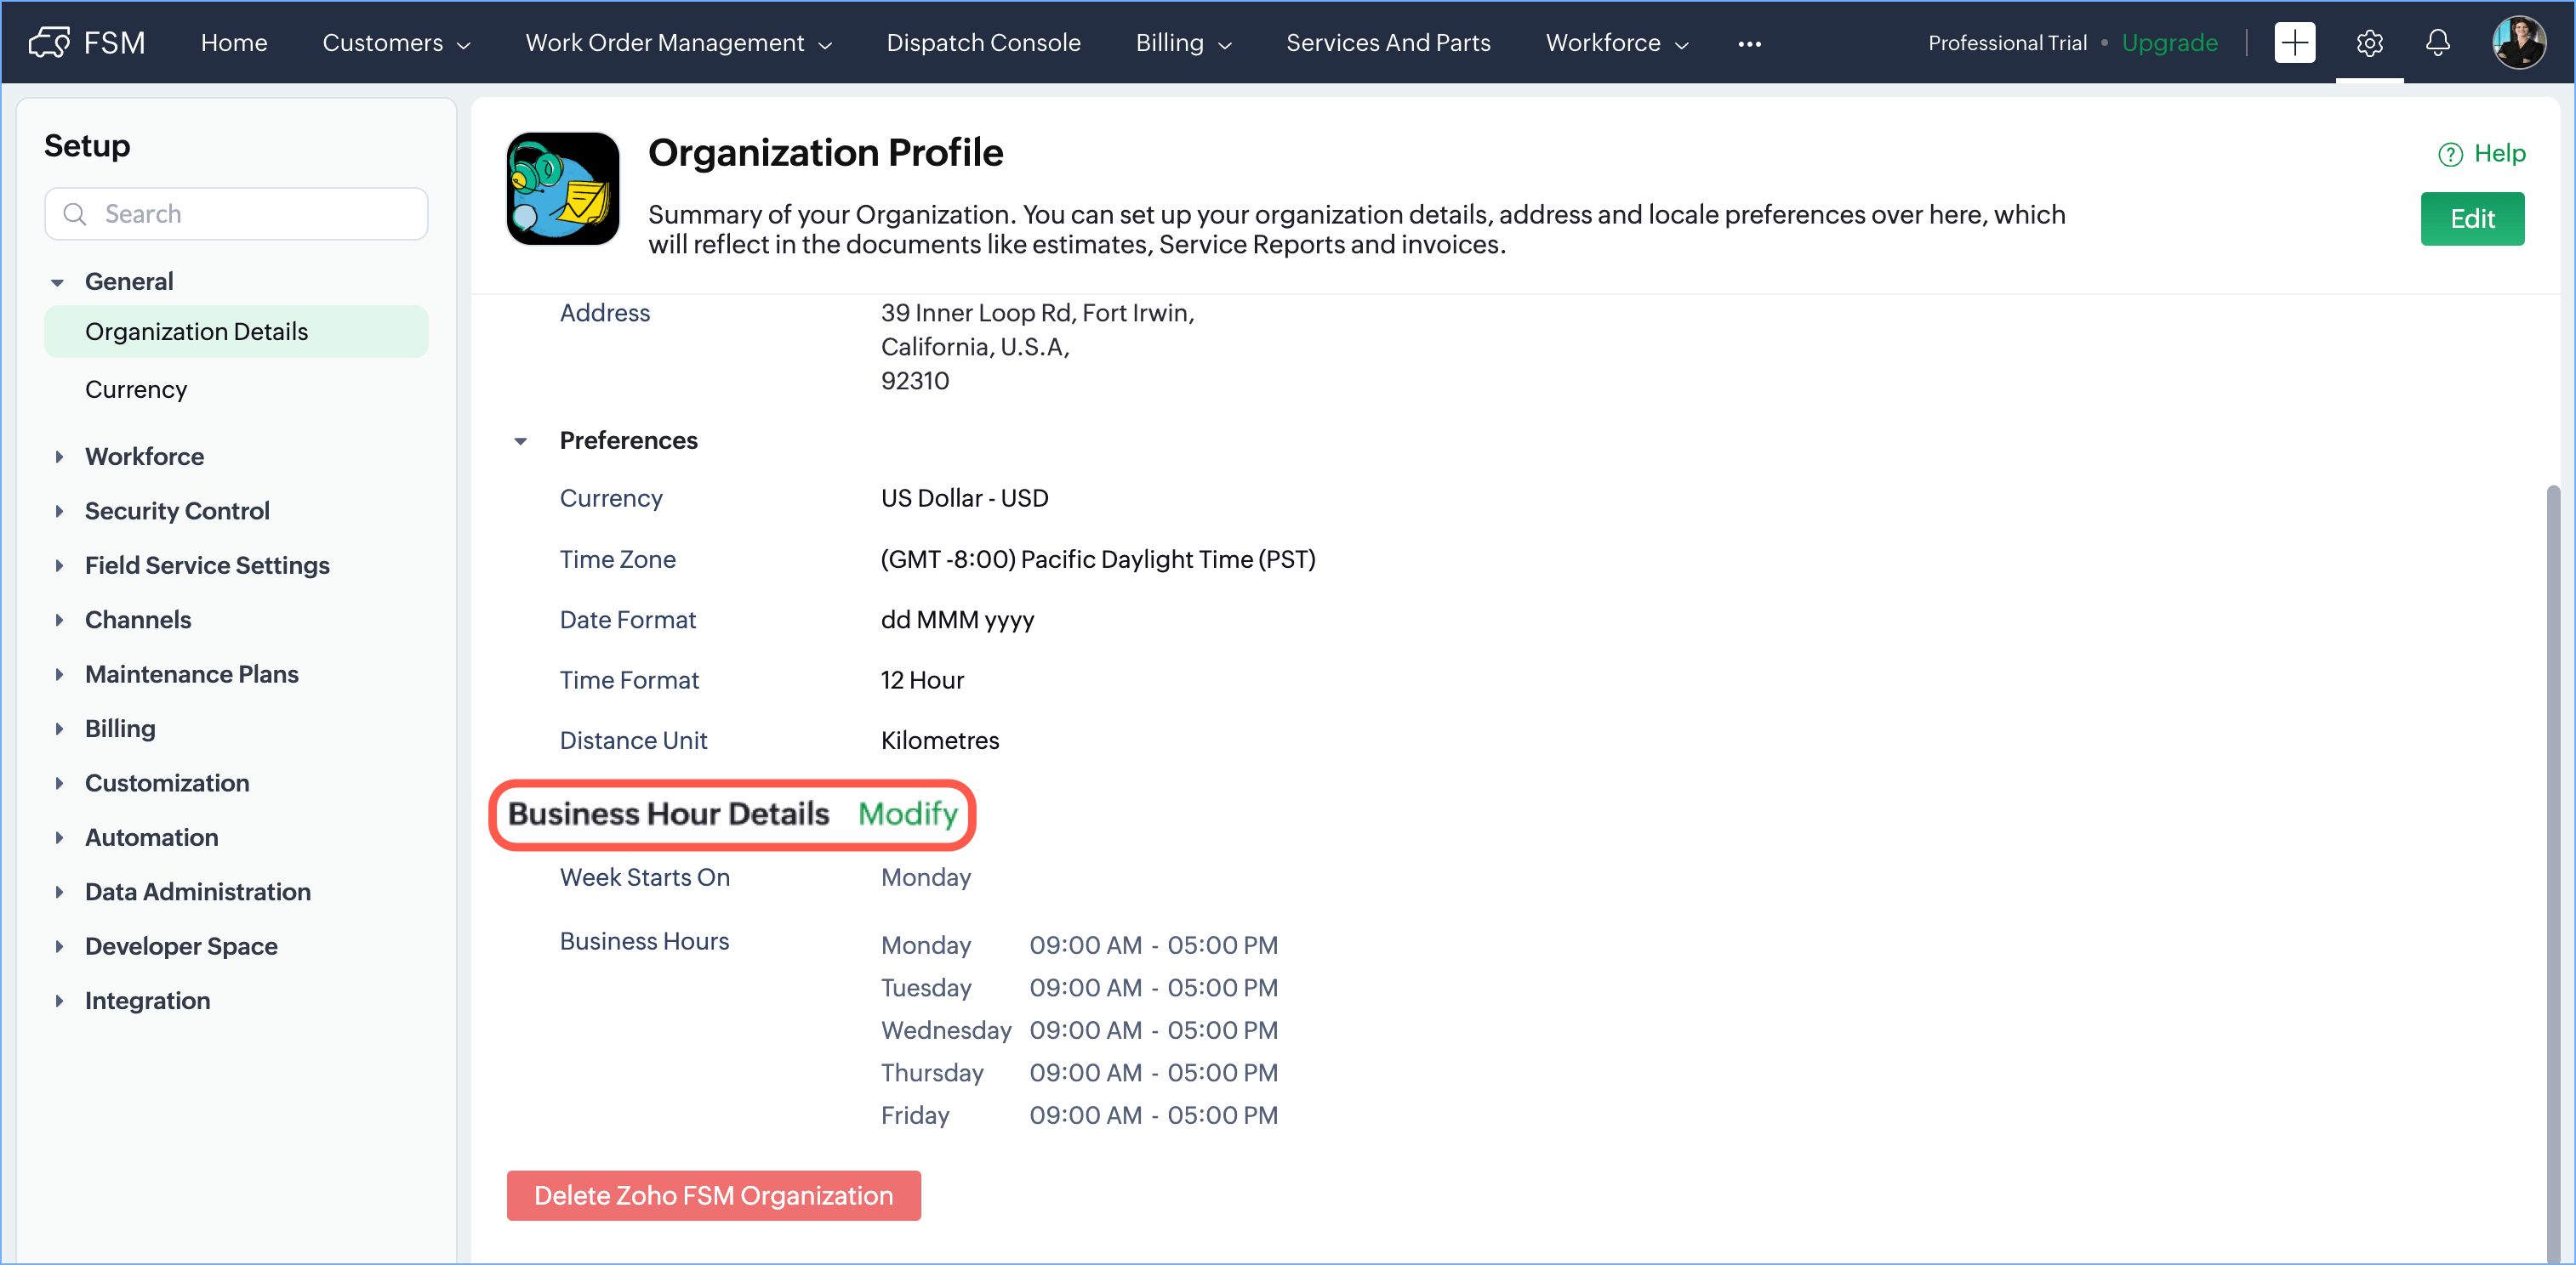Click the 'Week Starts On' label
2576x1265 pixels.
tap(644, 877)
